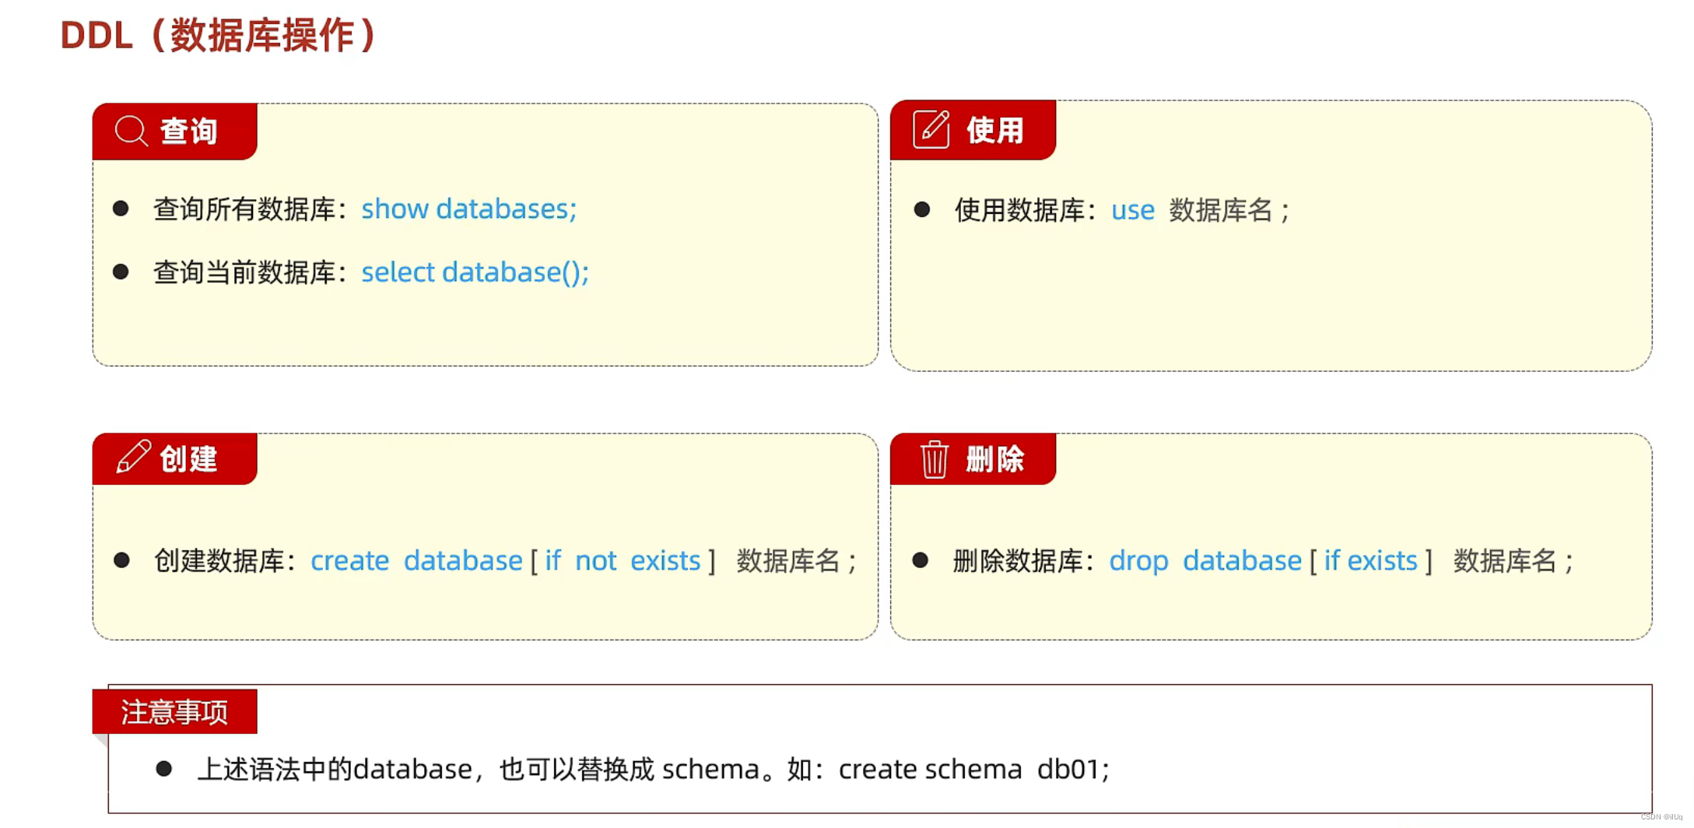Click the label 删除数据库：

point(1025,560)
